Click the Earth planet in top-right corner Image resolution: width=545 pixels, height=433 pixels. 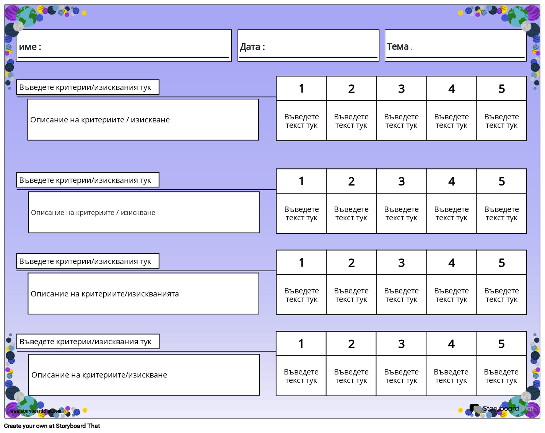tap(517, 17)
